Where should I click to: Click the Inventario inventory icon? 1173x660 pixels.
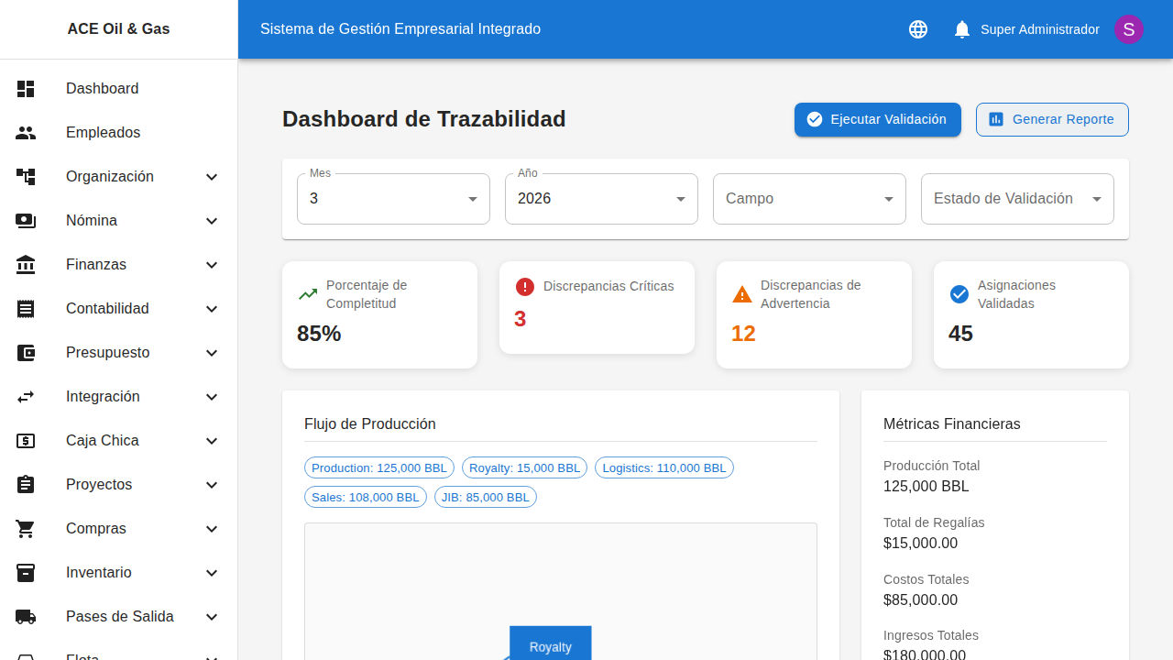(x=26, y=572)
